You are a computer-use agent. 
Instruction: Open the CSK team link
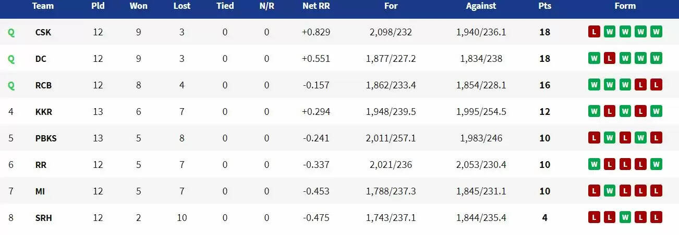[x=43, y=32]
